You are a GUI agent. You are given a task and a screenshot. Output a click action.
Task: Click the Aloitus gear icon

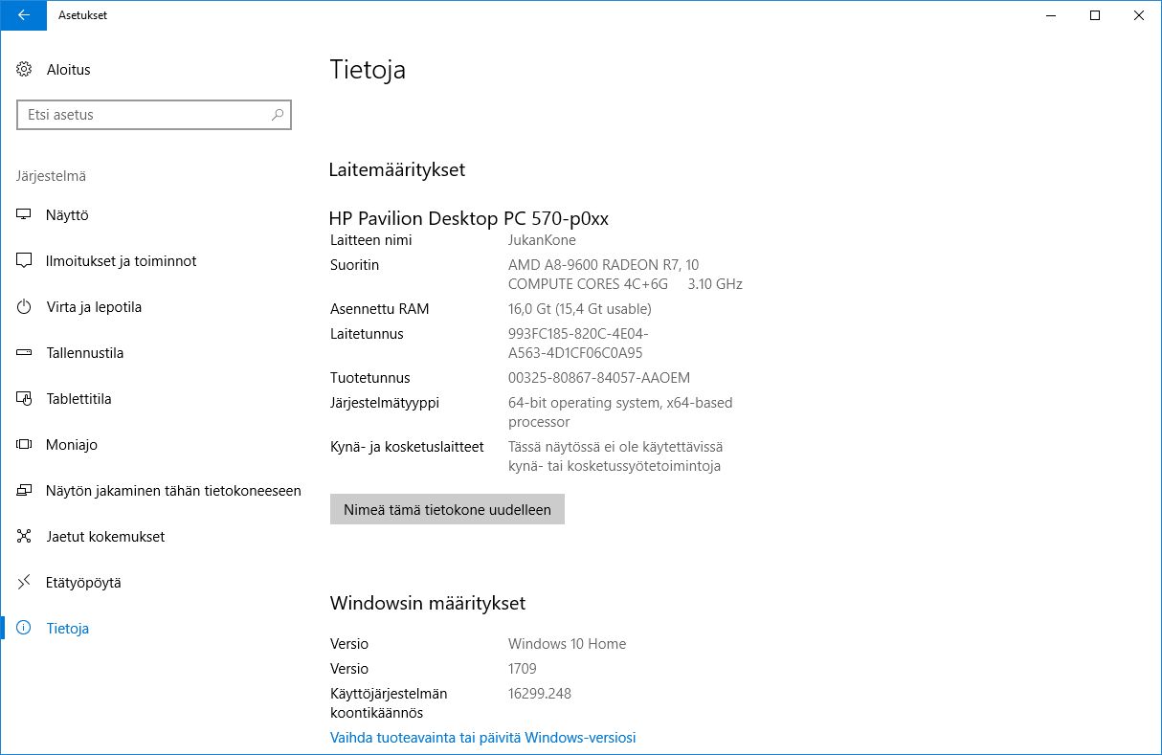[25, 70]
